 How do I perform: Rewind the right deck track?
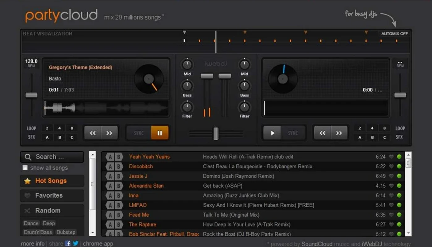tap(322, 133)
